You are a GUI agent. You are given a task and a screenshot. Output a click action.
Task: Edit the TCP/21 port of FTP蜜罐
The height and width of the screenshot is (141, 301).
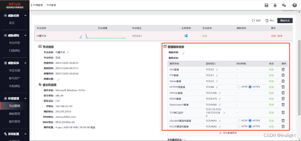pyautogui.click(x=217, y=75)
